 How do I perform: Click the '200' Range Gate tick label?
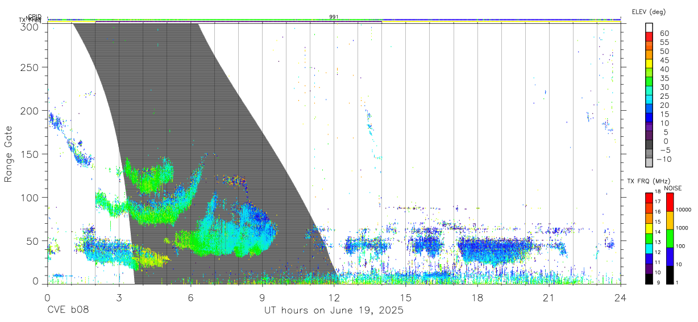(30, 111)
